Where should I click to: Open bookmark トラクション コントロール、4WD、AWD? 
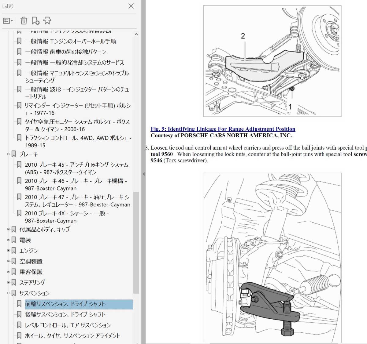pyautogui.click(x=78, y=141)
